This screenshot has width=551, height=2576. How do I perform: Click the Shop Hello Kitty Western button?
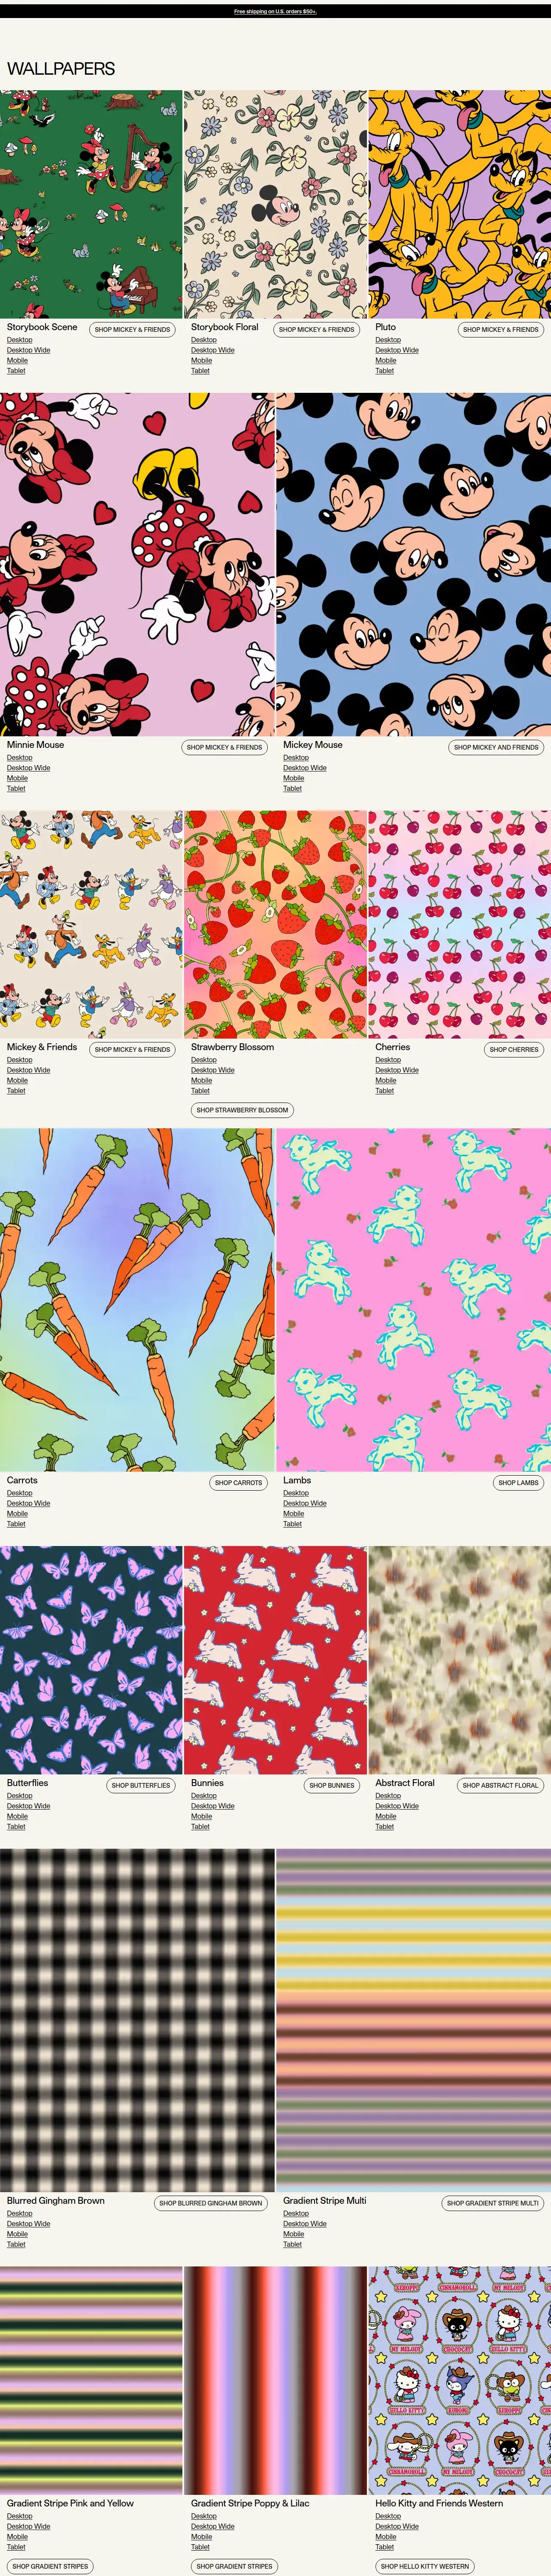[x=424, y=2566]
